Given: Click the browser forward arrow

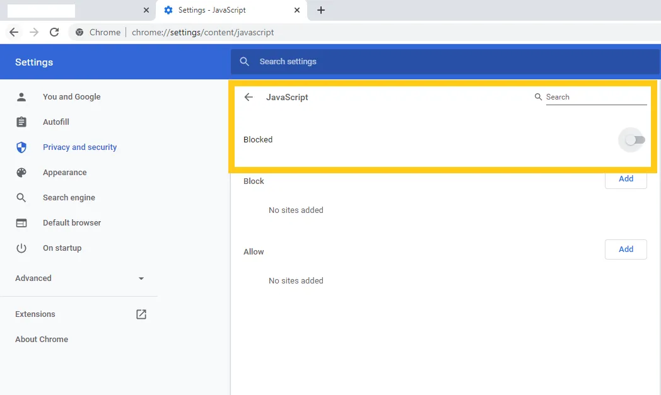Looking at the screenshot, I should 34,32.
